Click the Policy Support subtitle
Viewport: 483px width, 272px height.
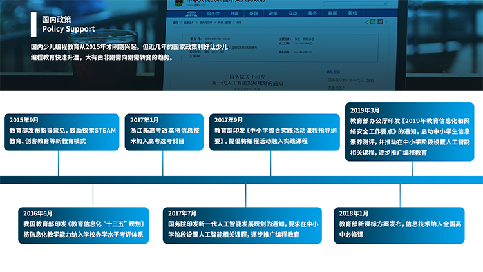(x=68, y=29)
